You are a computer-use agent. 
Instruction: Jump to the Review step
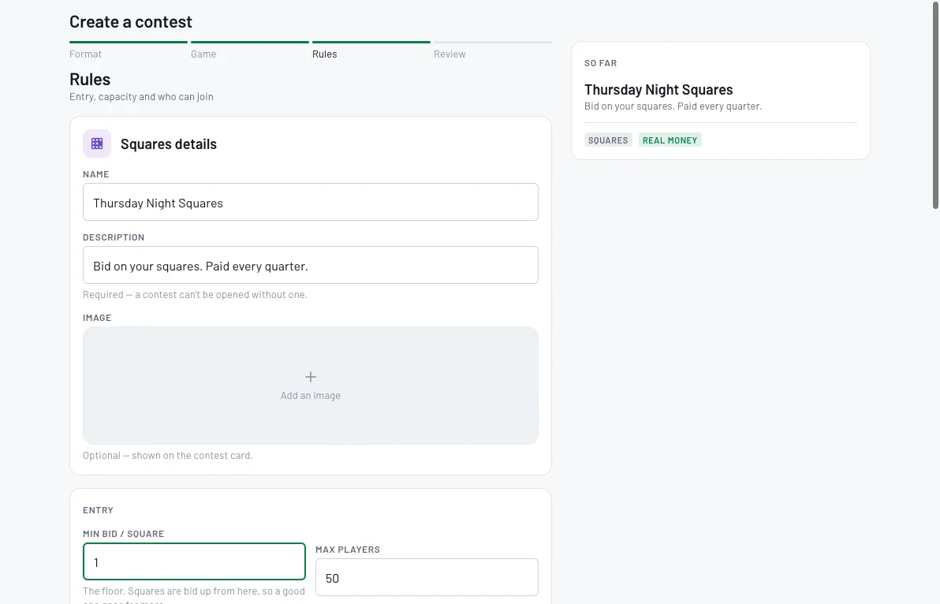coord(449,54)
